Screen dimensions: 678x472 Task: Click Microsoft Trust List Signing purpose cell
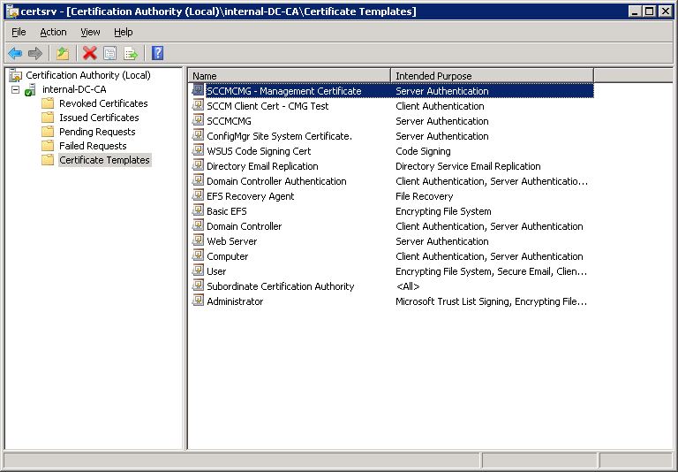pos(491,301)
